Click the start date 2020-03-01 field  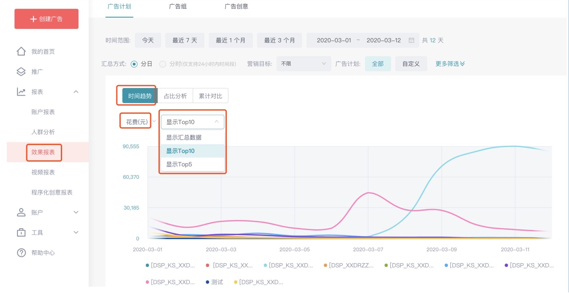click(334, 40)
